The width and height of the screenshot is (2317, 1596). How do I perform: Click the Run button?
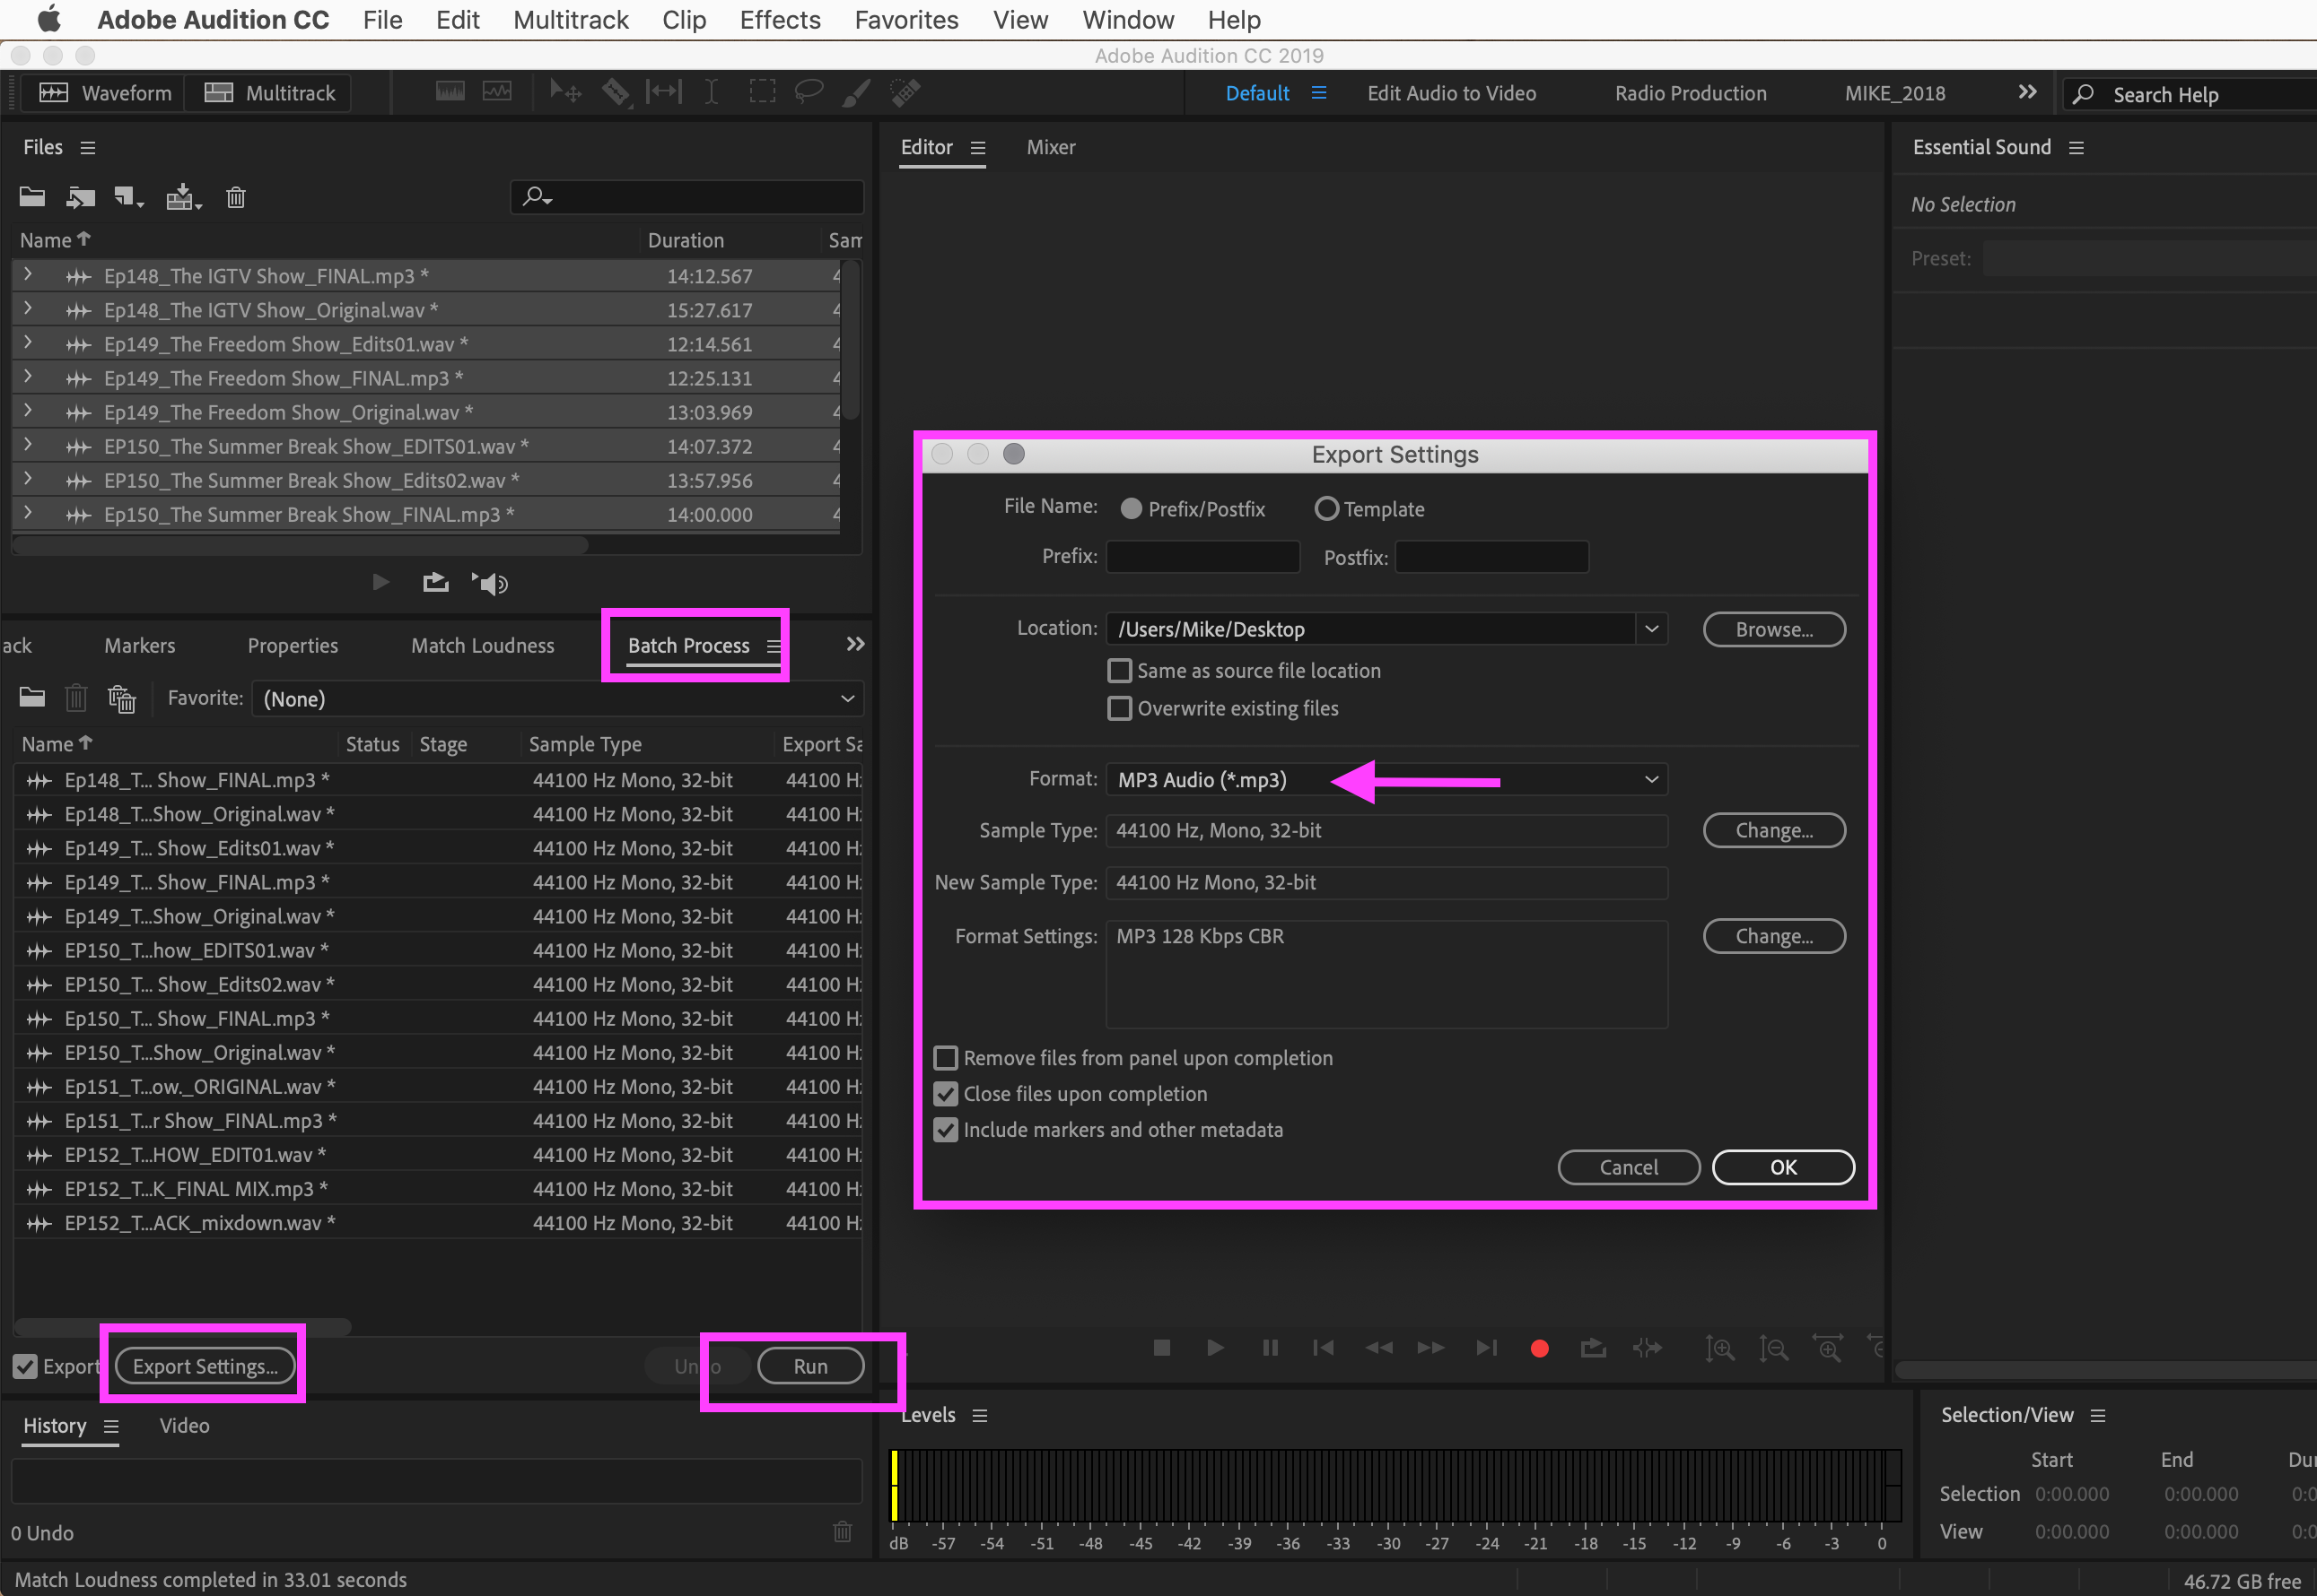(x=810, y=1366)
